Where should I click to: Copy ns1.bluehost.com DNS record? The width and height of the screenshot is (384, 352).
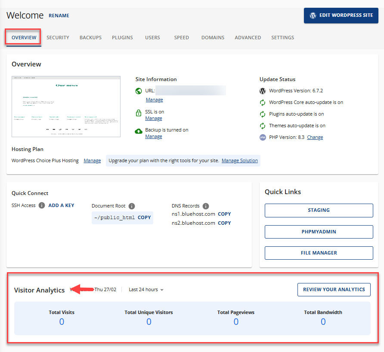tap(224, 214)
